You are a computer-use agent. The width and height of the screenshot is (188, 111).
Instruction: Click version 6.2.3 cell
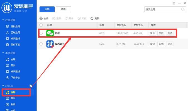[x=102, y=33]
